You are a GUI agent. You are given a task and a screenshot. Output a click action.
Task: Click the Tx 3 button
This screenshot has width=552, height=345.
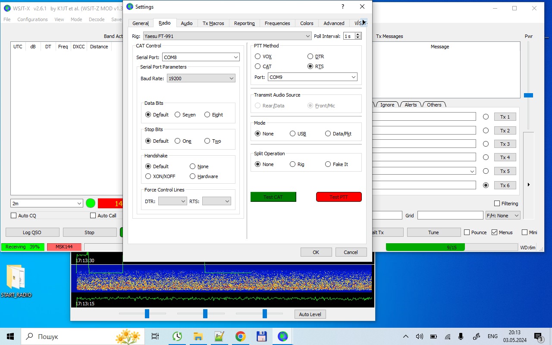pos(505,144)
